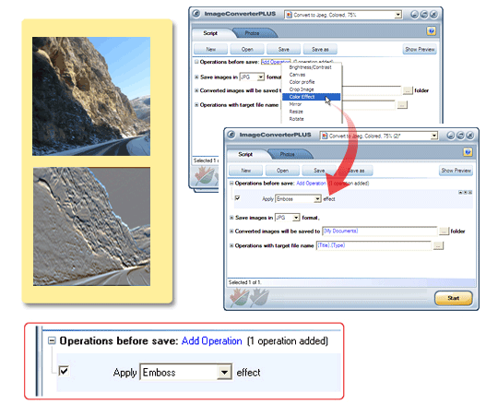
Task: Click the help icon in the upper window
Action: [432, 30]
